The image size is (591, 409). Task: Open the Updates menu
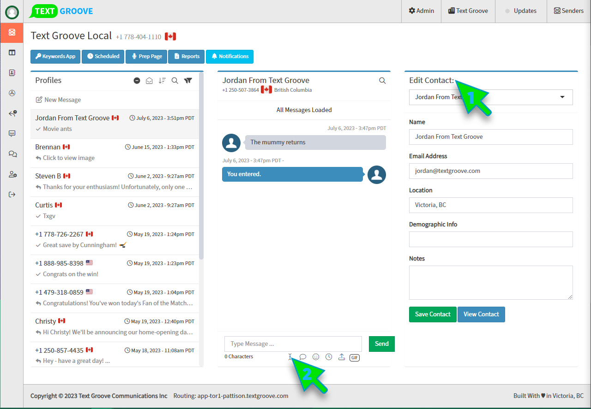coord(521,11)
